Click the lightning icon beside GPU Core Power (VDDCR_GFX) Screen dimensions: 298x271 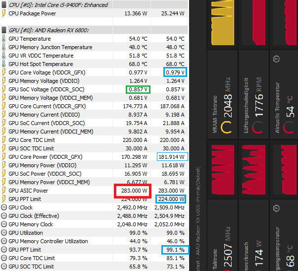click(3, 157)
